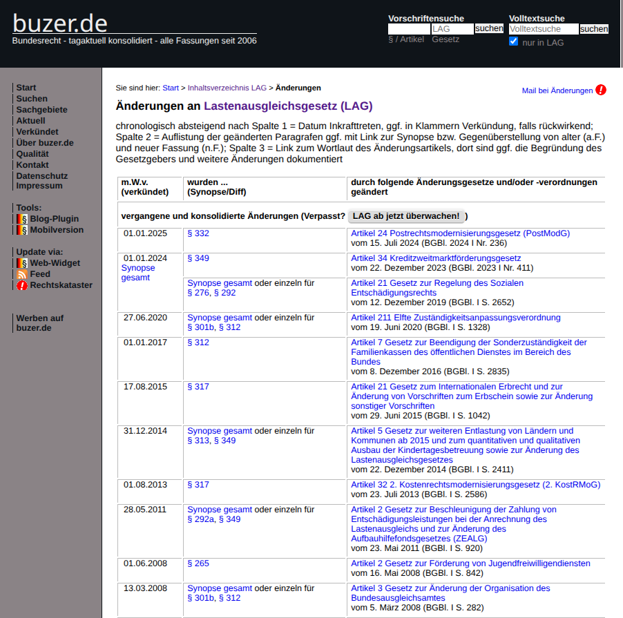Open § 312 link in 01.01.2017 row
Screen dimensions: 623x618
point(198,342)
